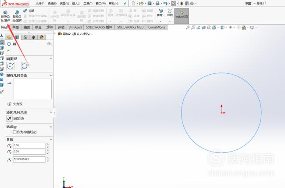Open the ConfigurationManager tab
Screen dimensions: 285x188
[25, 37]
